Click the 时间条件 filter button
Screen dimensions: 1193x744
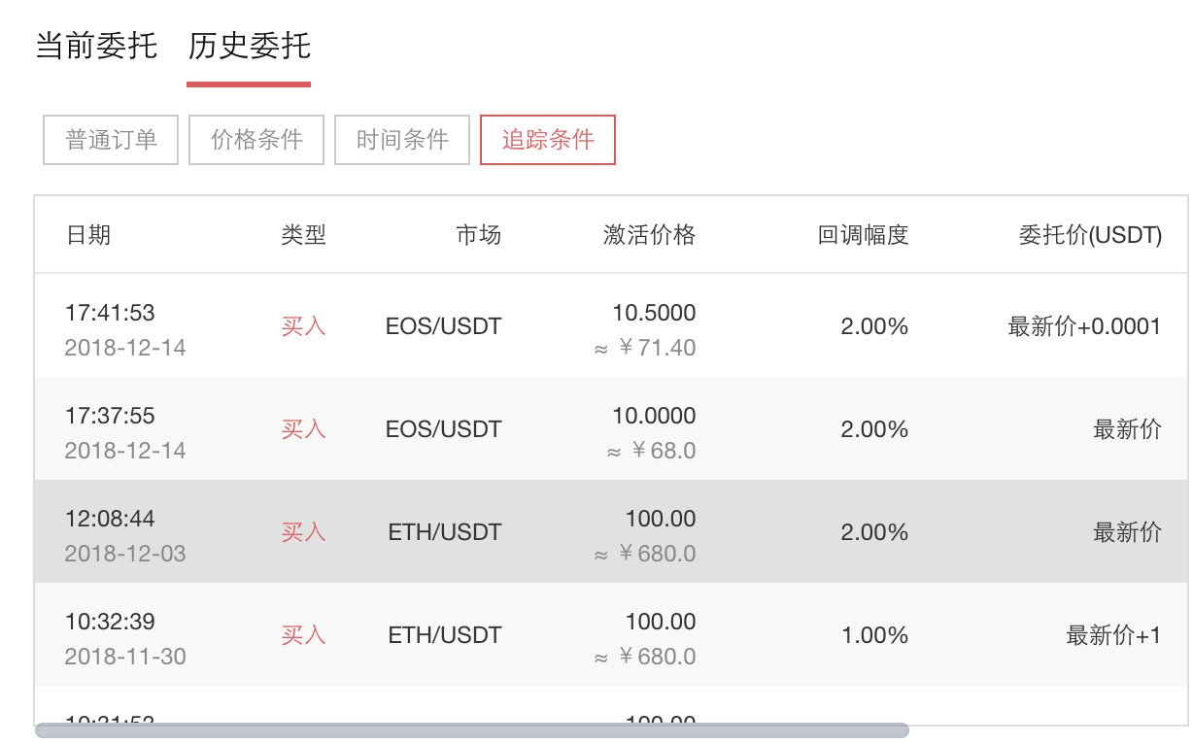[402, 140]
